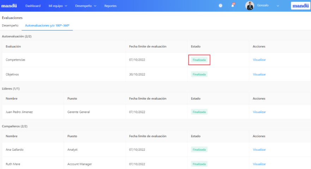The height and width of the screenshot is (169, 311).
Task: Click the Líderes (1/1) section heading
Action: pos(11,89)
